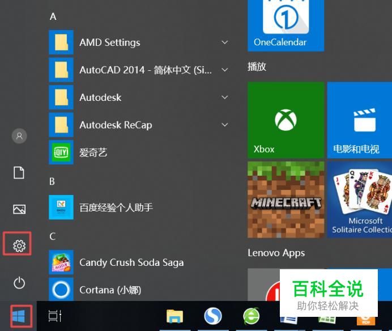Open the Cortana circle icon
392x331 pixels.
[61, 289]
